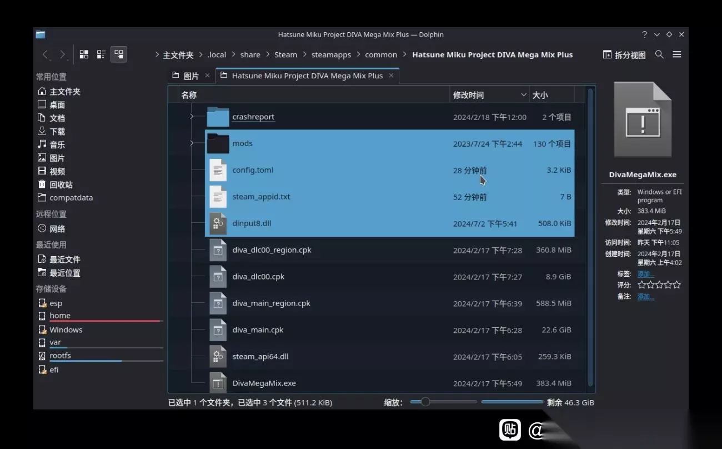
Task: Click the 拆分视图 split view toggle
Action: click(624, 54)
